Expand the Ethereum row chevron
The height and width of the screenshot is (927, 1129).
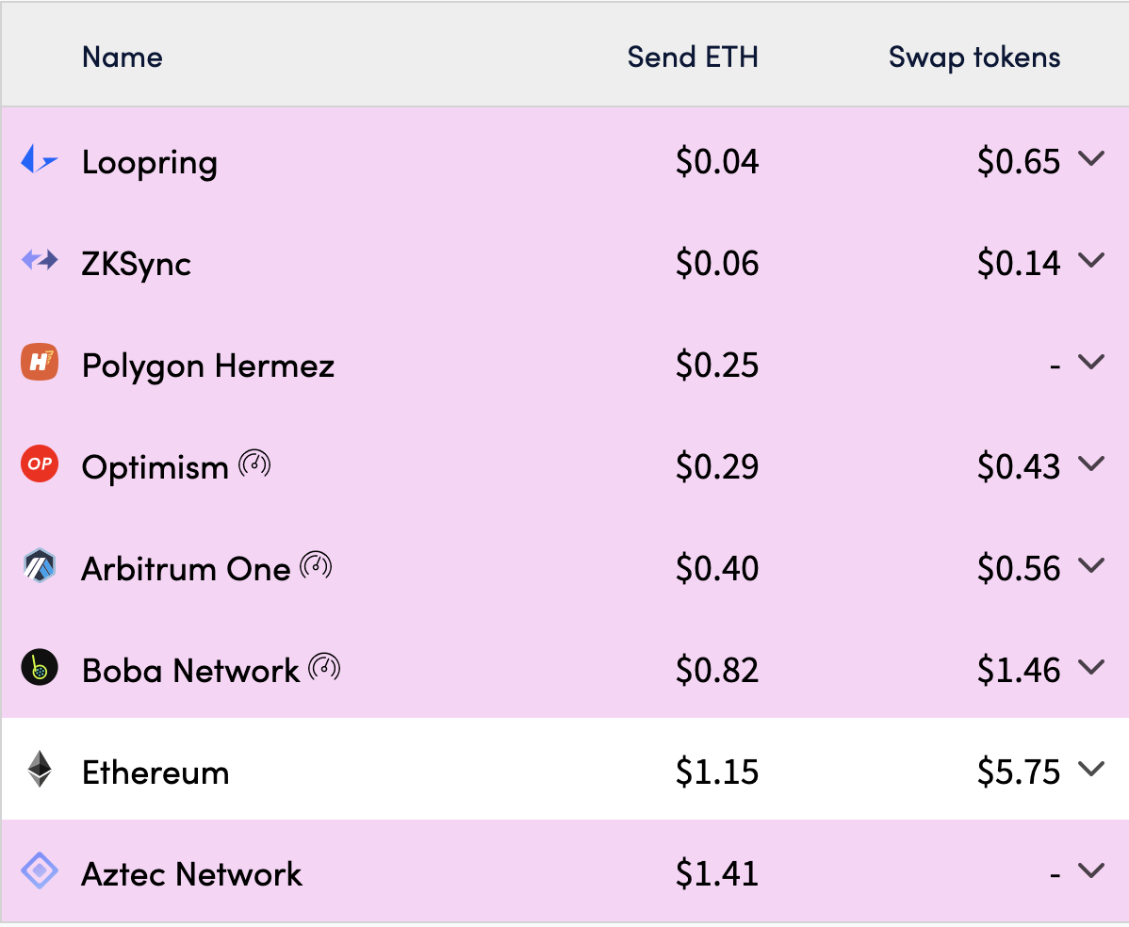point(1091,769)
